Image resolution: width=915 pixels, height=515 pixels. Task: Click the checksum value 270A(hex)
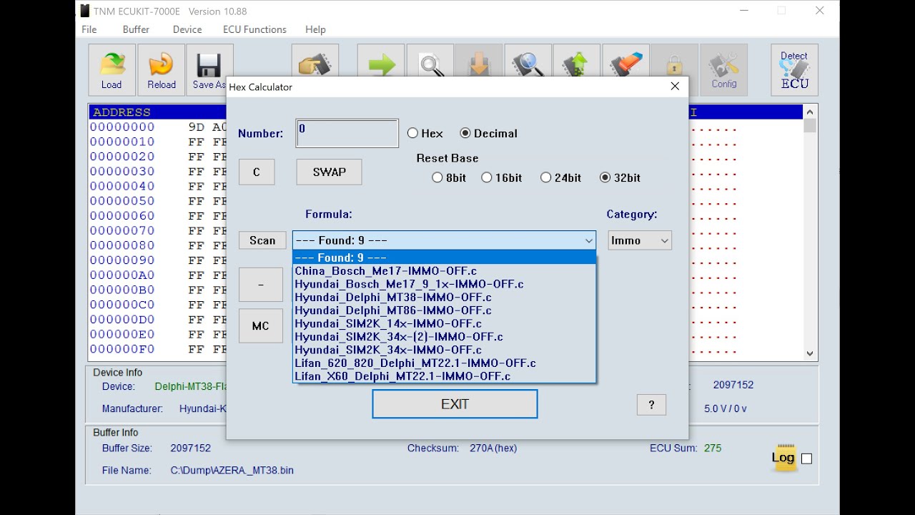coord(493,448)
